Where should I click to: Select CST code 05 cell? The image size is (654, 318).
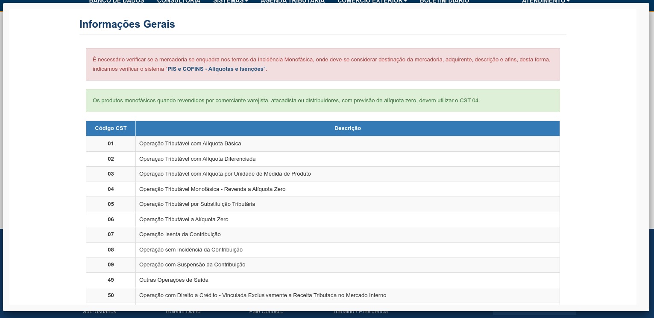tap(111, 204)
